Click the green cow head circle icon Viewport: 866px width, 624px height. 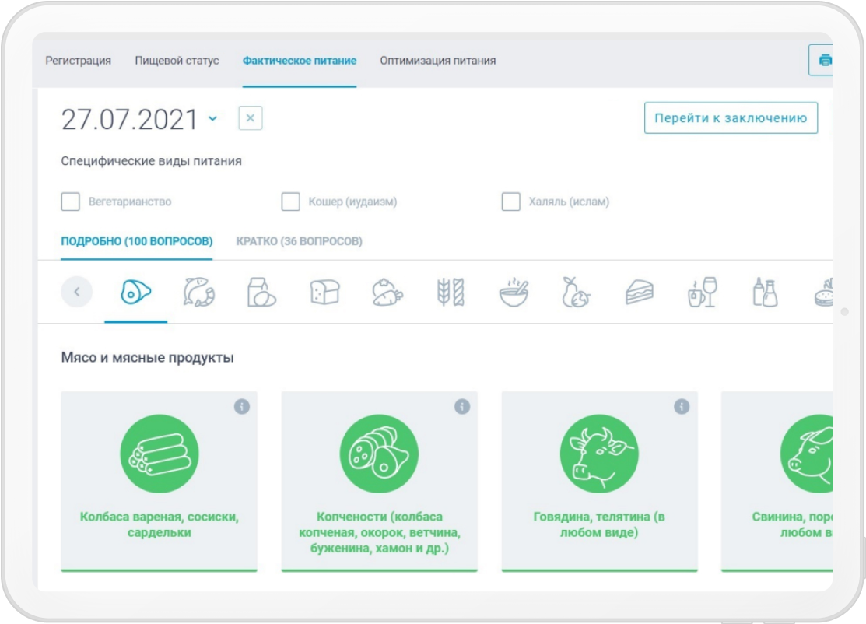pyautogui.click(x=599, y=454)
